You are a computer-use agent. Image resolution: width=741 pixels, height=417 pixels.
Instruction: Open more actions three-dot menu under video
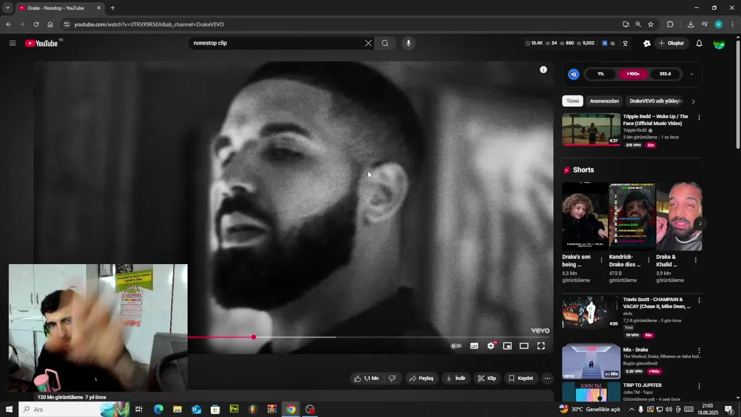tap(548, 378)
